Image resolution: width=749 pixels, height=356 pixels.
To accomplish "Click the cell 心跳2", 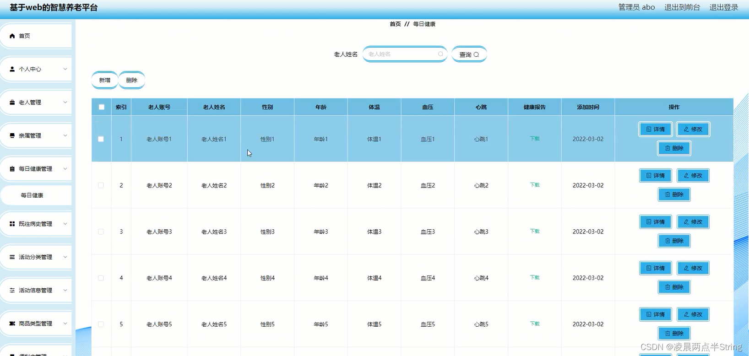I will pyautogui.click(x=481, y=185).
